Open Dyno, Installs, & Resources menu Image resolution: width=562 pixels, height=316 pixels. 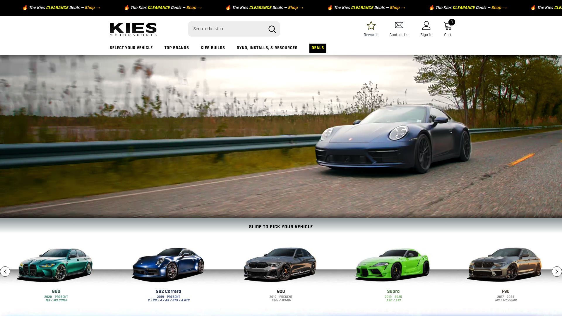(267, 48)
